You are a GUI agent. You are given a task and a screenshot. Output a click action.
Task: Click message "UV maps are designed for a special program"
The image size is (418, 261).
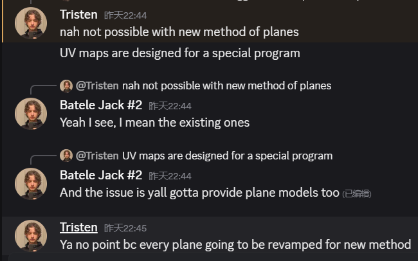coord(180,53)
